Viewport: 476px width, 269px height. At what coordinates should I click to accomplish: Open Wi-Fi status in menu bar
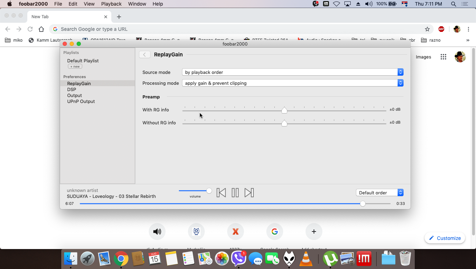(337, 4)
